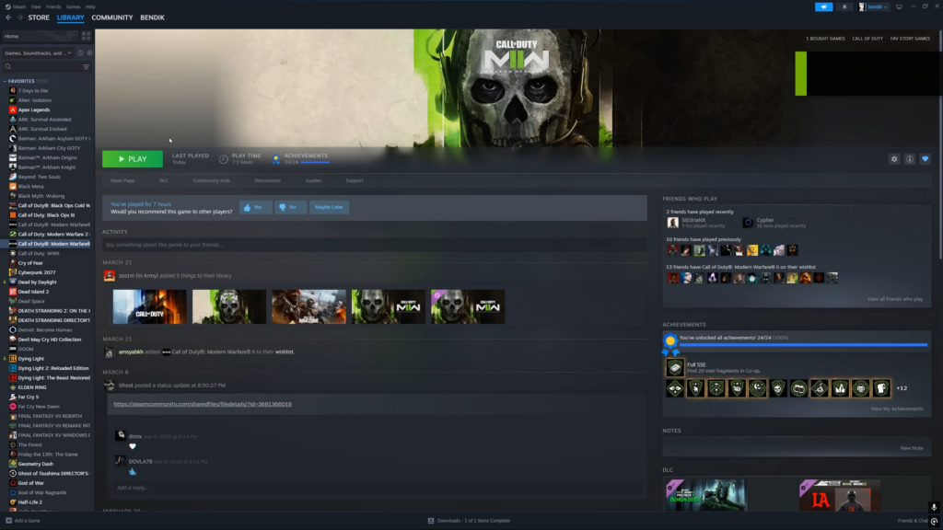The image size is (943, 530).
Task: Click Add a Game plus button
Action: [x=23, y=521]
